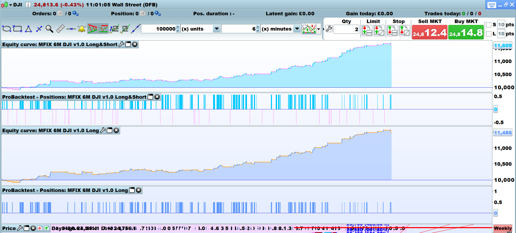
Task: Pick the blue diagonal arrow drawing tool
Action: pos(39,29)
